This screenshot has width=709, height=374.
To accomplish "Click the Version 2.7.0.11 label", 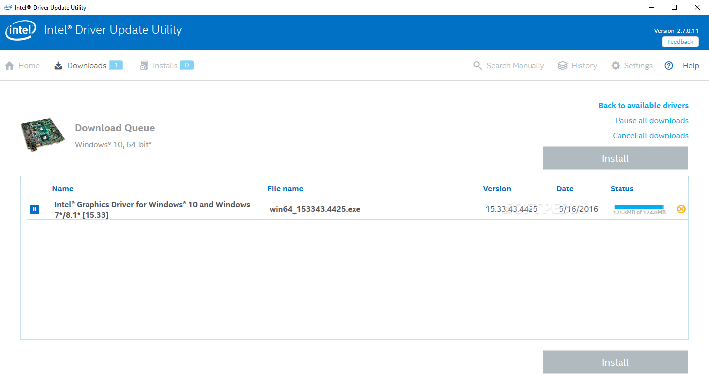I will (676, 31).
